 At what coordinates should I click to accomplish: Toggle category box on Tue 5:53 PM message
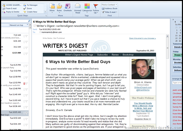24,72
